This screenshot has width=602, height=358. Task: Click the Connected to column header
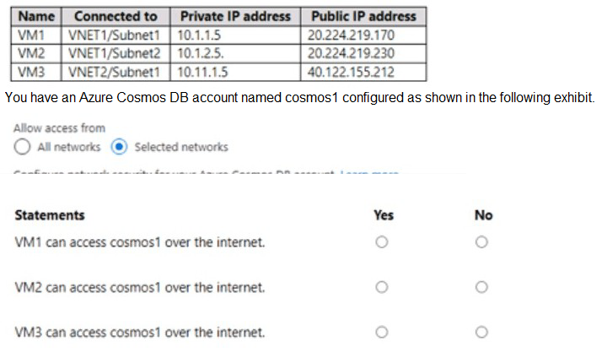pos(116,16)
